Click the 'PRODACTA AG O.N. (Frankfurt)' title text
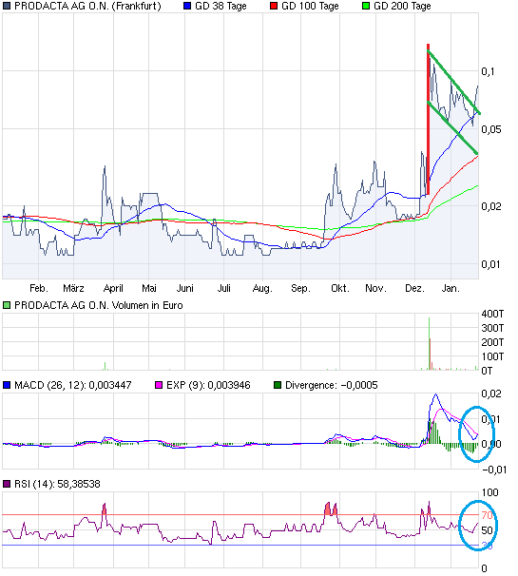Image resolution: width=518 pixels, height=576 pixels. click(87, 7)
